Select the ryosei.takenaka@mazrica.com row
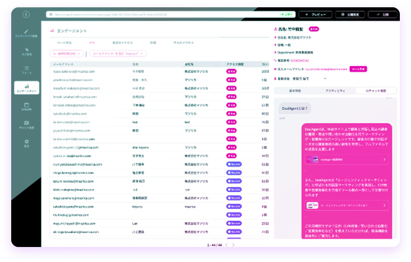The width and height of the screenshot is (411, 262). pos(159,71)
